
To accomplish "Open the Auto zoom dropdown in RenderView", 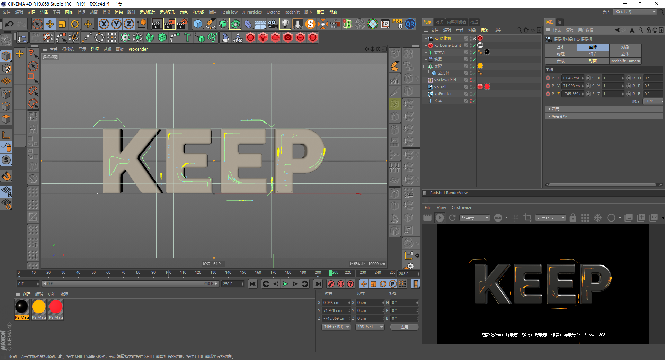I will coord(550,218).
